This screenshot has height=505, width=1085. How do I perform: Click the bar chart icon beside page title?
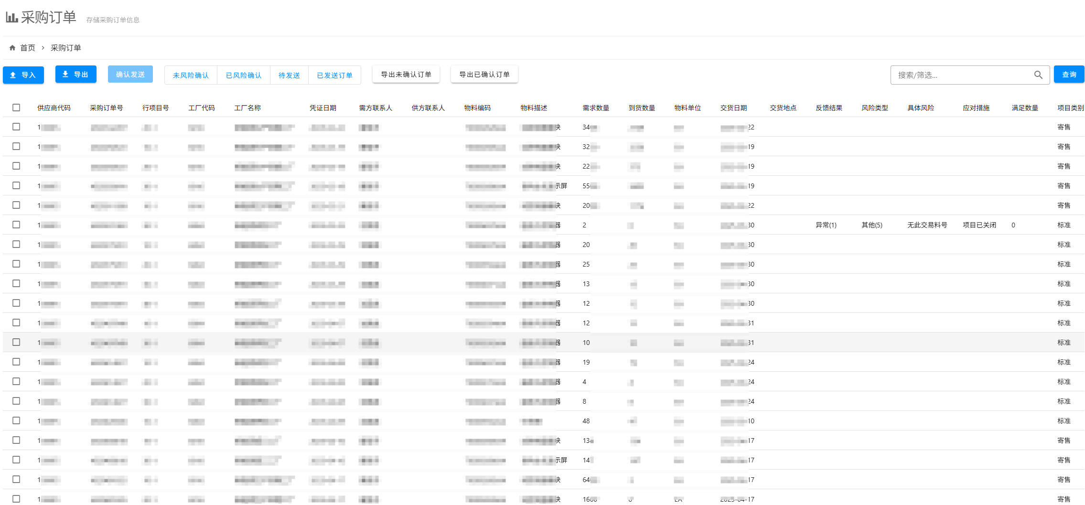point(12,18)
